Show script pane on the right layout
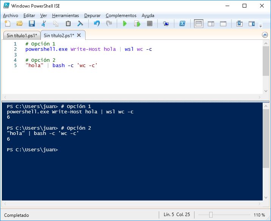The height and width of the screenshot is (221, 271). (211, 24)
